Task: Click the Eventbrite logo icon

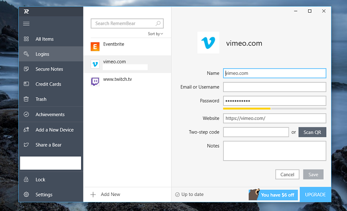Action: [x=95, y=47]
